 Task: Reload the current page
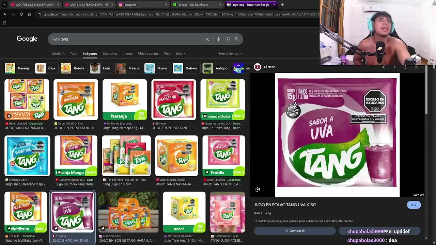click(21, 14)
